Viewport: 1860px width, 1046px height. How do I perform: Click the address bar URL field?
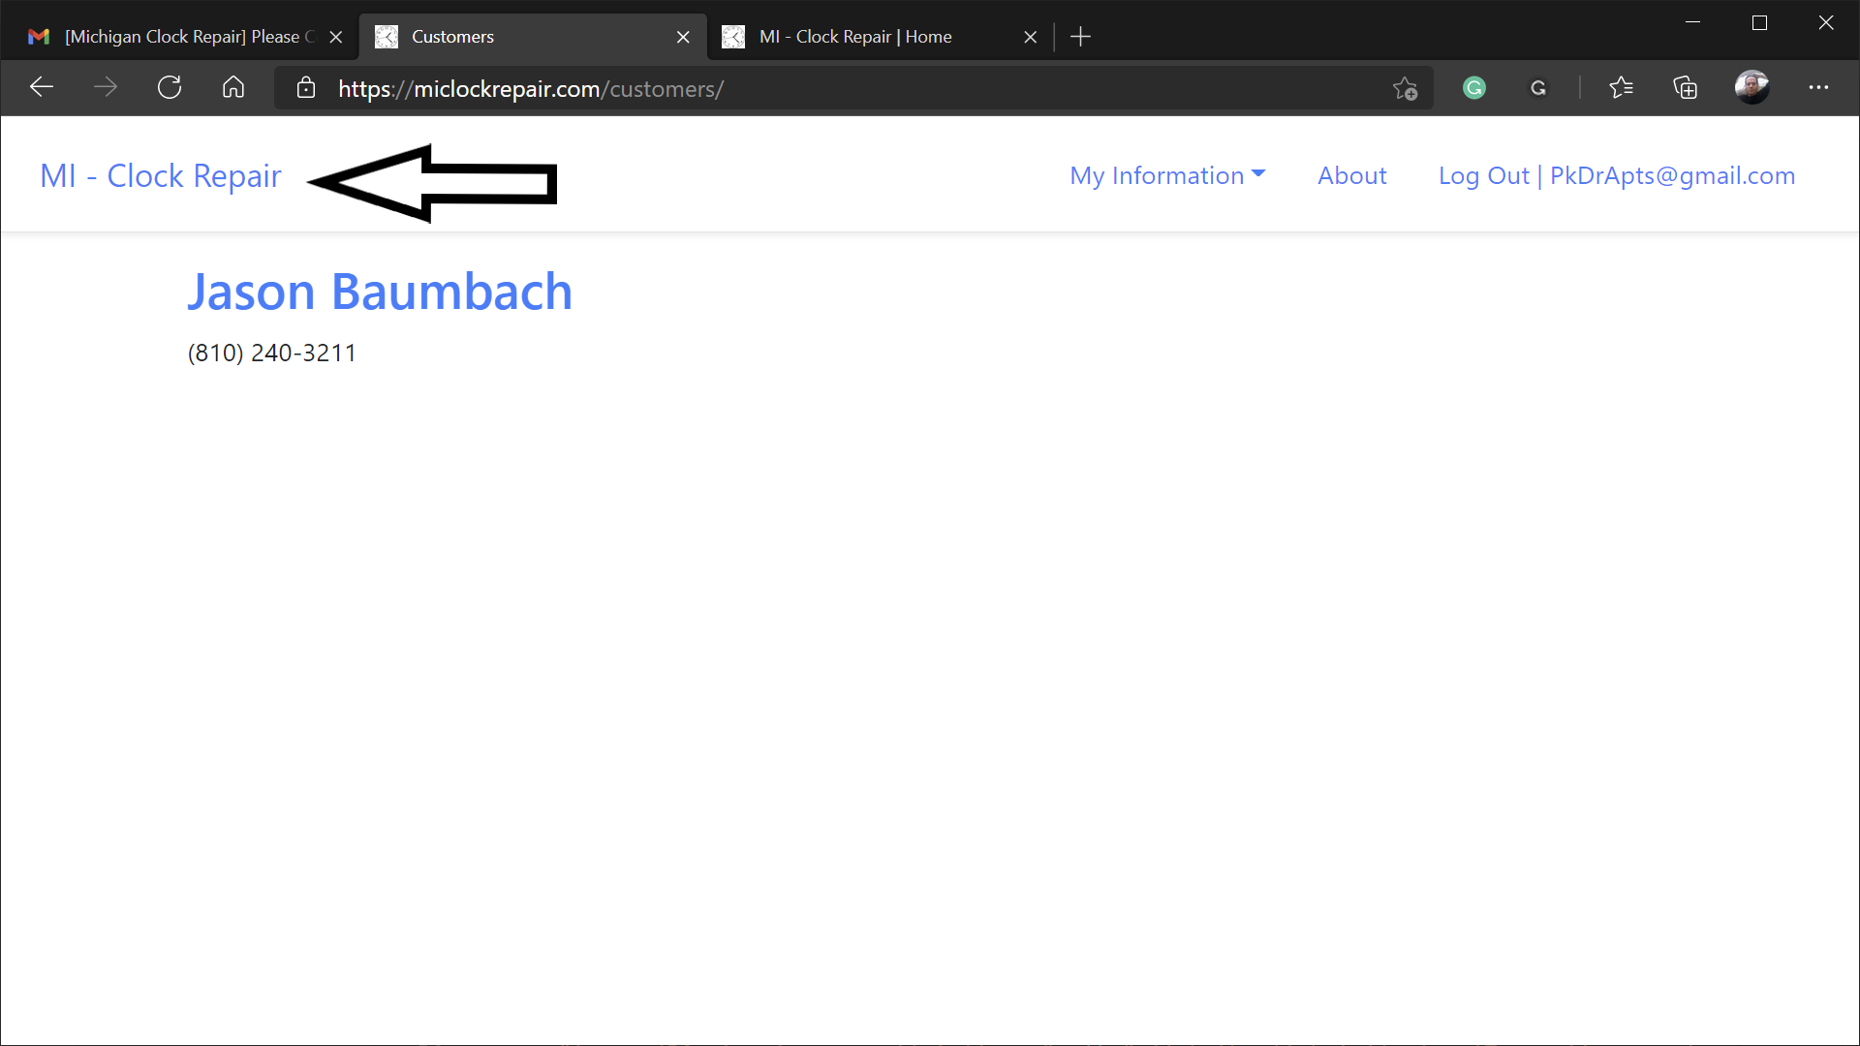pos(852,88)
